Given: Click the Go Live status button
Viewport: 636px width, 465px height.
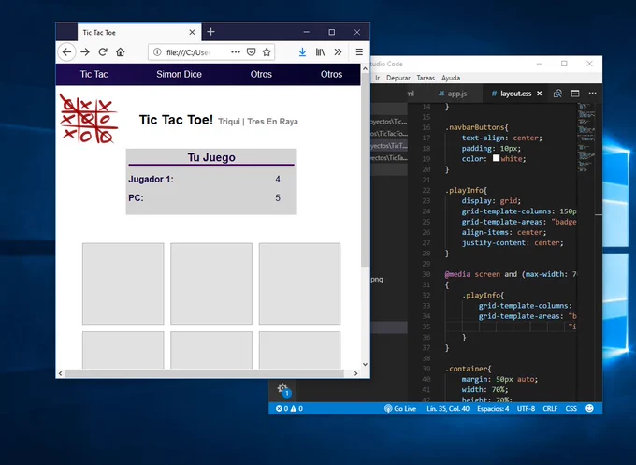Looking at the screenshot, I should (x=400, y=408).
